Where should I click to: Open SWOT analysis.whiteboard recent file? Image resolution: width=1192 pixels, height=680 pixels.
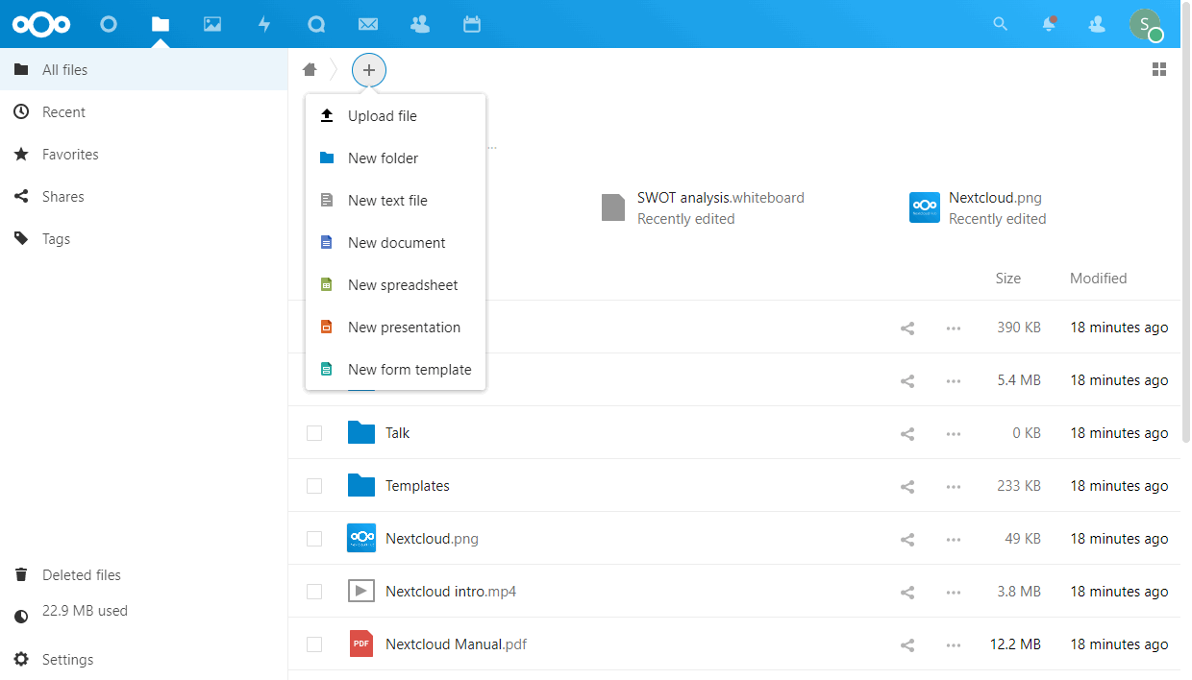point(719,207)
